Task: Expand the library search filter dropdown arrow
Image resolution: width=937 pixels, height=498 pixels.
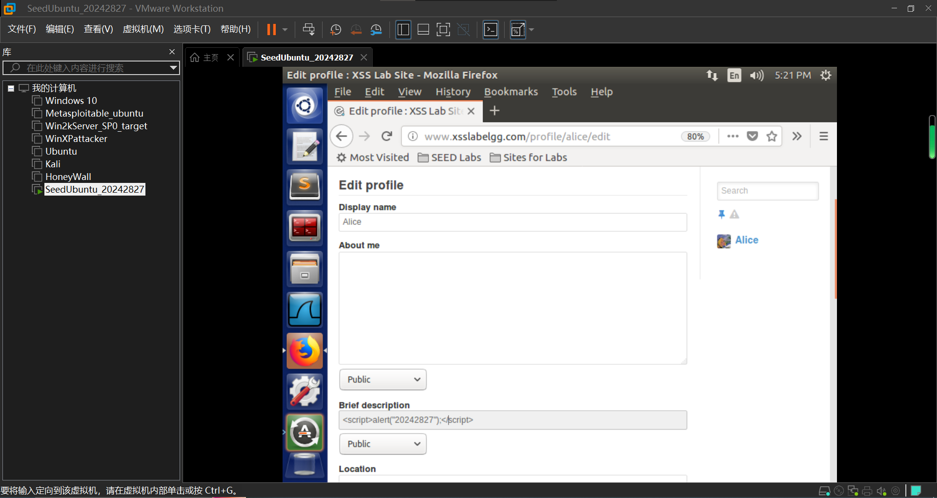Action: (173, 68)
